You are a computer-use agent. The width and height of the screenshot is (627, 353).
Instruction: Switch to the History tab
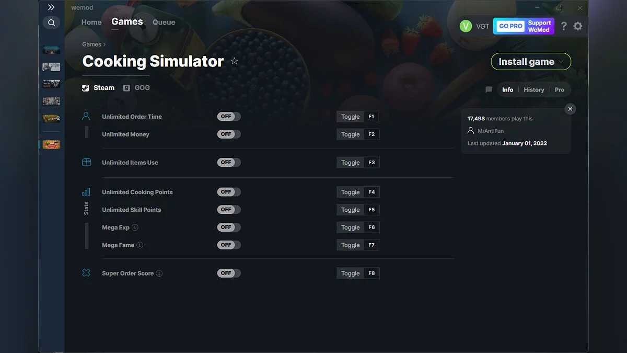click(533, 89)
